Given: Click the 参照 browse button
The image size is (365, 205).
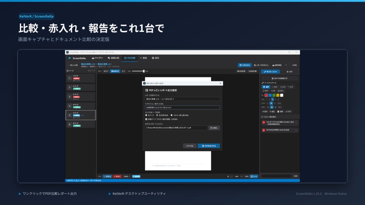Looking at the screenshot, I should click(214, 128).
